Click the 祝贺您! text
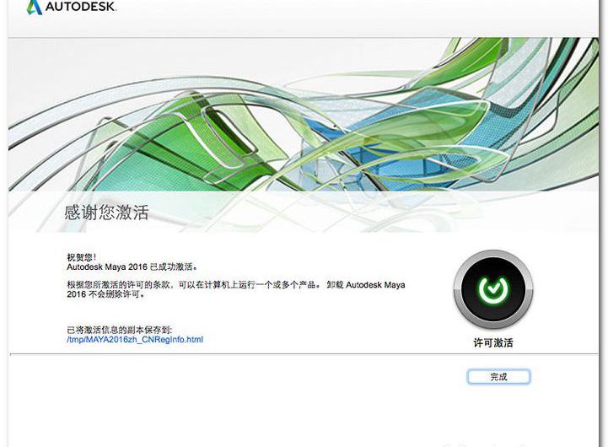Viewport: 608px width, 447px height. tap(82, 257)
